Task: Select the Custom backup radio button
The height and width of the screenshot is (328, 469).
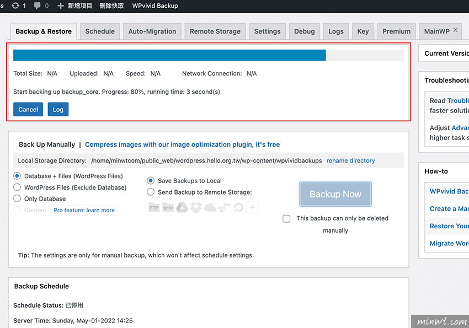Action: (17, 210)
